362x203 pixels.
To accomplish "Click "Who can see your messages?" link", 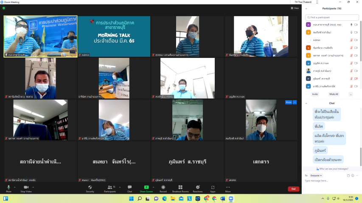I will point(334,169).
